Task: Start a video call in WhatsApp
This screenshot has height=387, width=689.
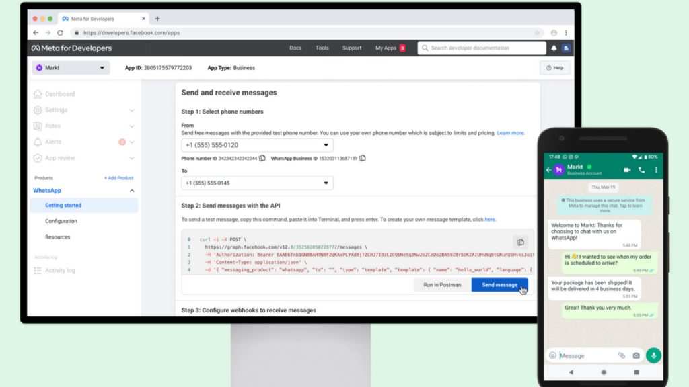Action: click(627, 170)
